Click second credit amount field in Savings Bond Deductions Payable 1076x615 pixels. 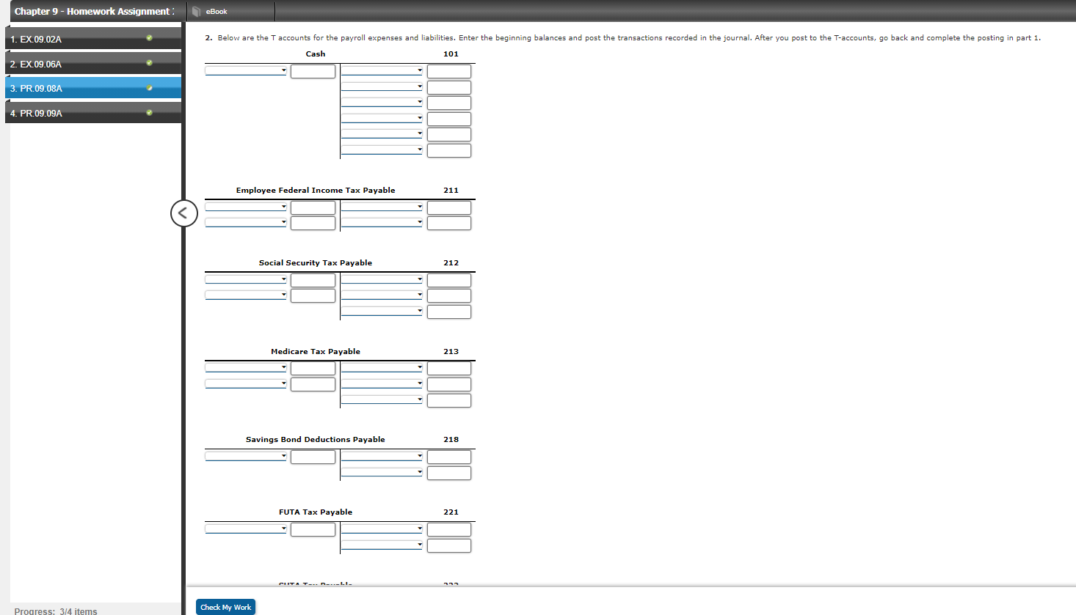449,473
